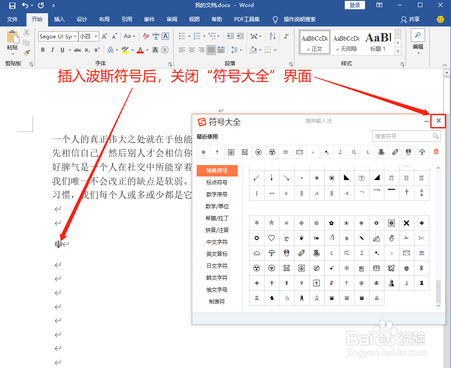Click the 共享 share button
Viewport: 451px width, 368px height.
pyautogui.click(x=410, y=19)
